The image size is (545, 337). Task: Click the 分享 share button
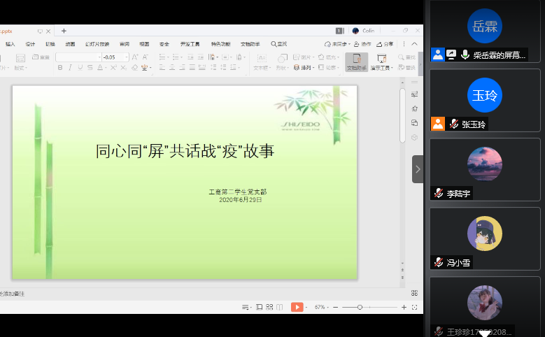pyautogui.click(x=385, y=43)
